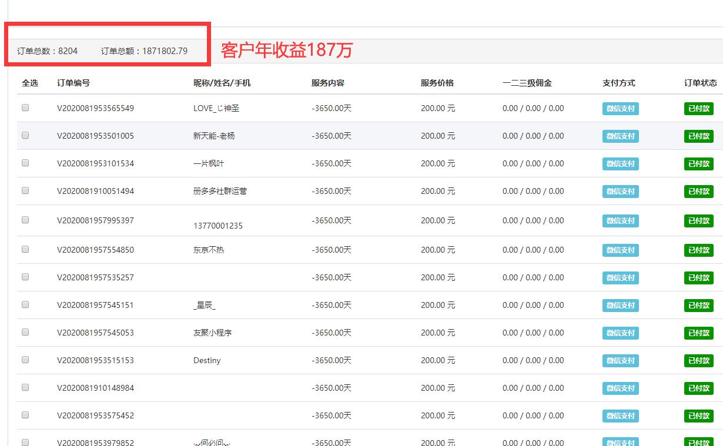The height and width of the screenshot is (446, 723).
Task: Click the 订单状态 column header
Action: (701, 83)
